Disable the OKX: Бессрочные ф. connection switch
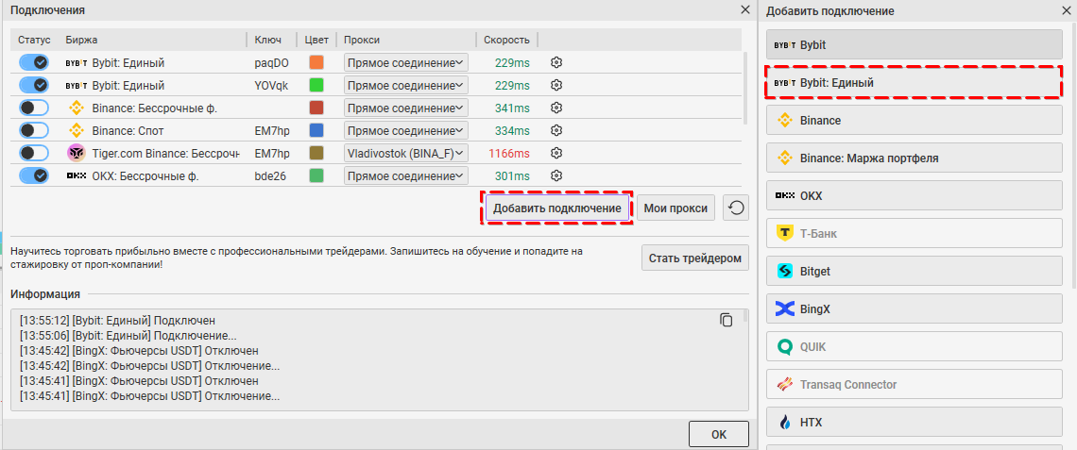Screen dimensions: 1077x450 coord(34,175)
